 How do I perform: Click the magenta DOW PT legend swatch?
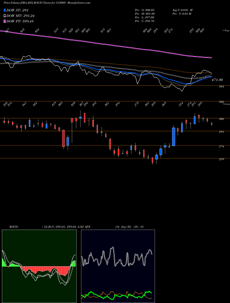point(5,21)
